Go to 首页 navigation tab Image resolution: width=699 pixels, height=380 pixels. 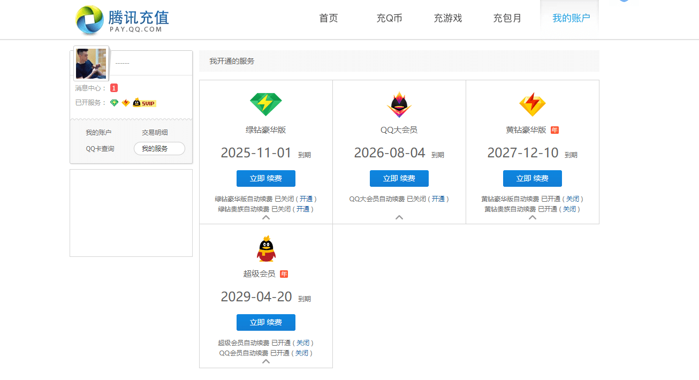329,18
